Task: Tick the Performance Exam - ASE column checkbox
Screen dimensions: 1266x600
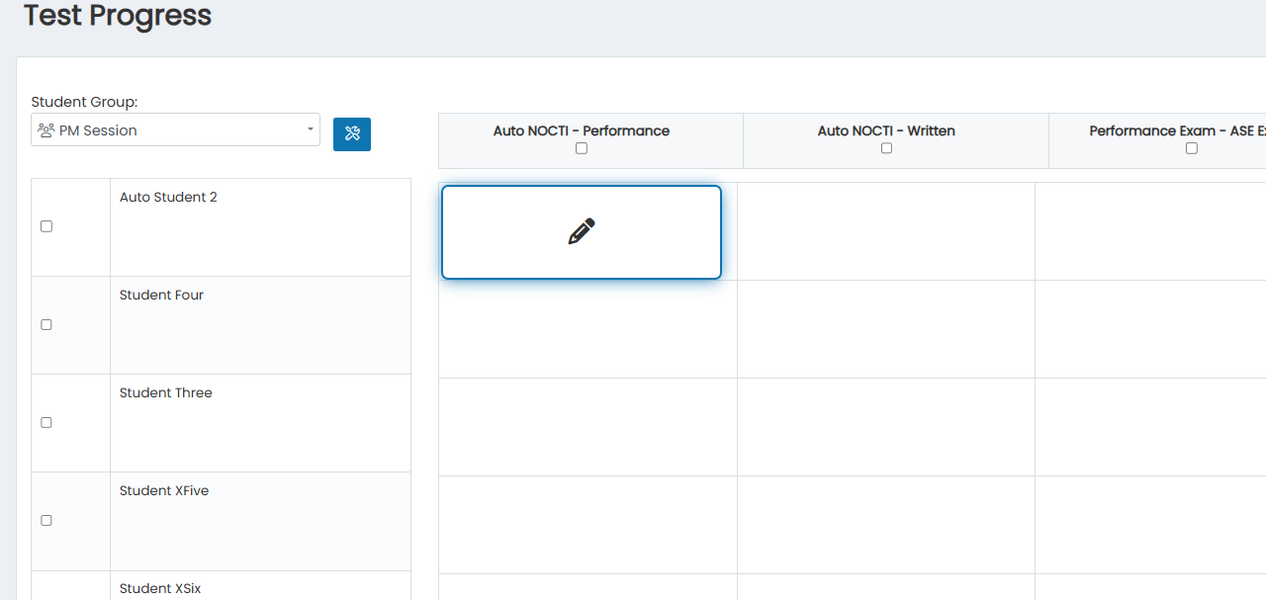Action: pyautogui.click(x=1192, y=148)
